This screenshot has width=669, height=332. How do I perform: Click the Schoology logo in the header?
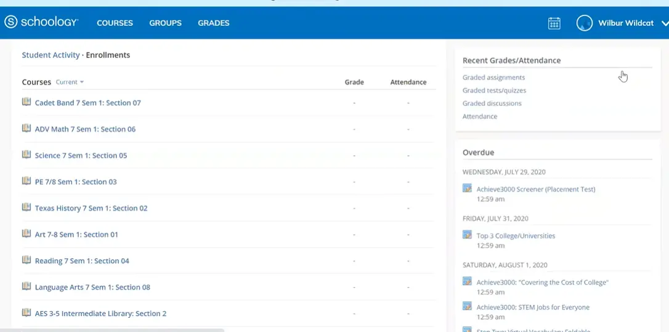tap(41, 23)
